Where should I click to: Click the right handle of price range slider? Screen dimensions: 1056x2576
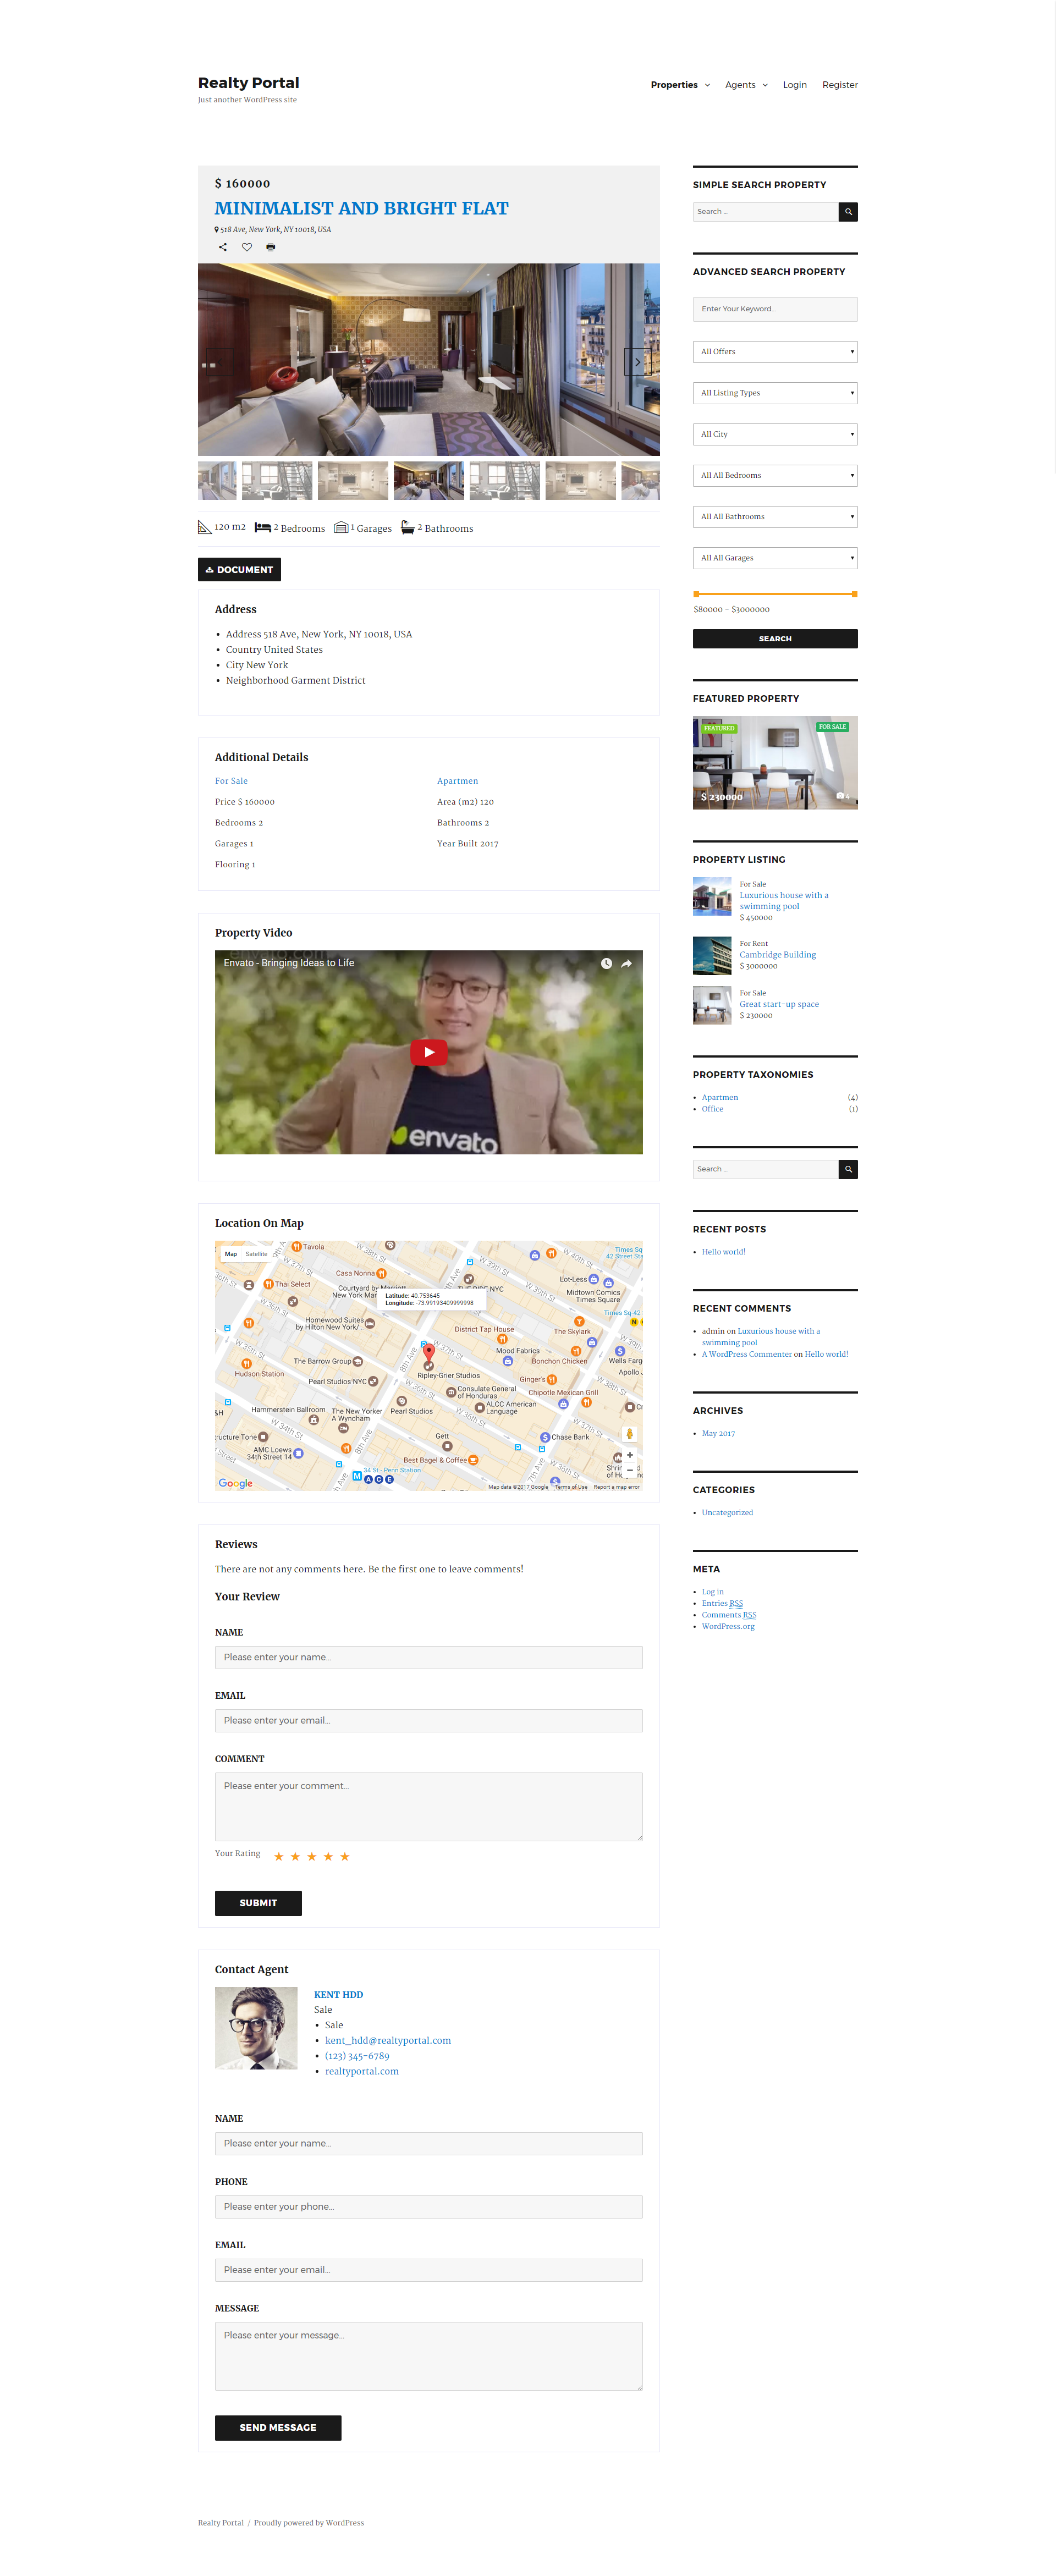coord(854,594)
